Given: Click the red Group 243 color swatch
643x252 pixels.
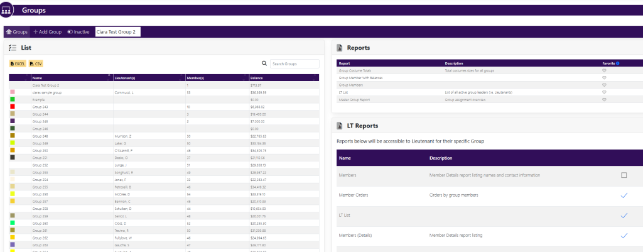Looking at the screenshot, I should pos(13,107).
